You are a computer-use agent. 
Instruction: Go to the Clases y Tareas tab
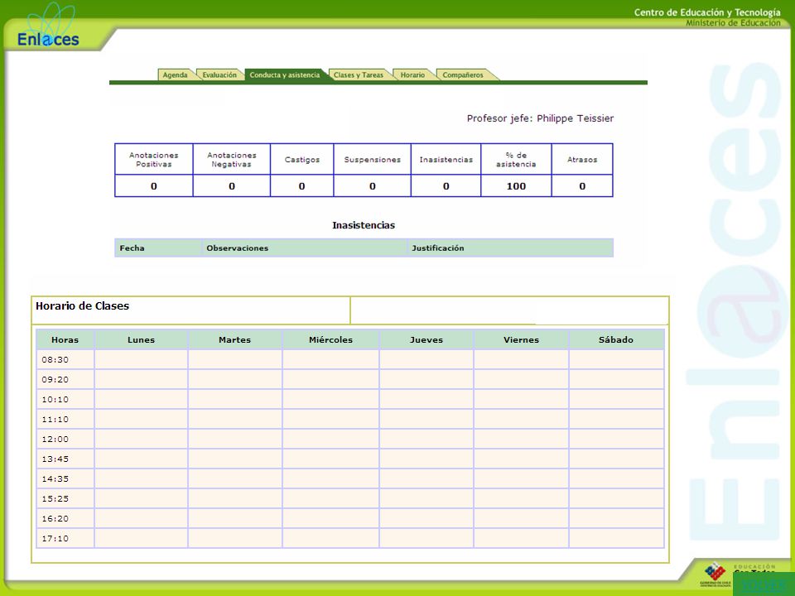359,74
